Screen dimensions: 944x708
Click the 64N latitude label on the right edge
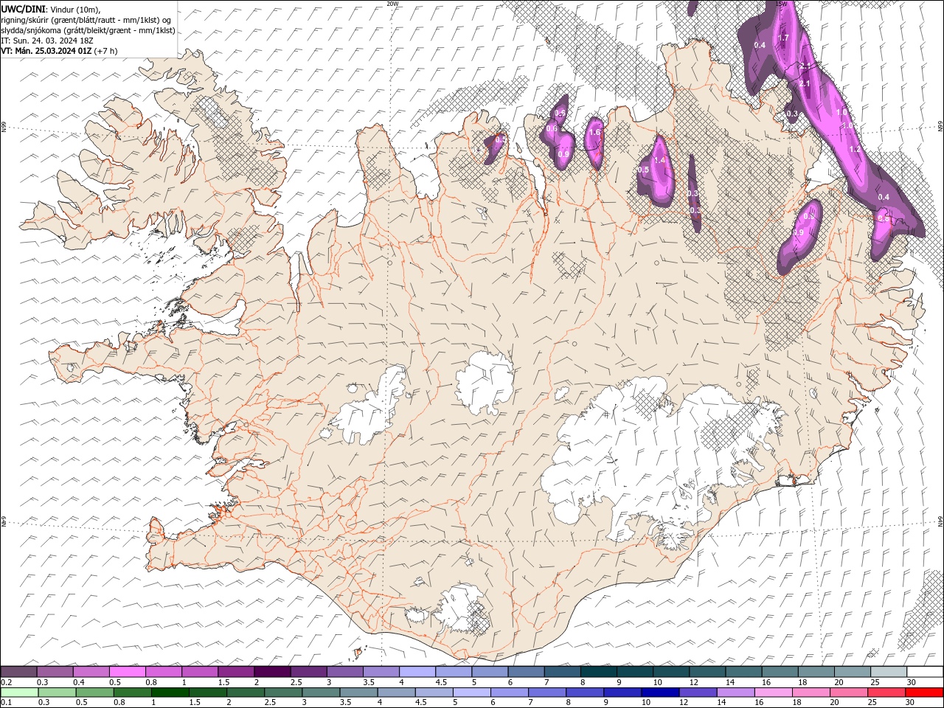940,521
